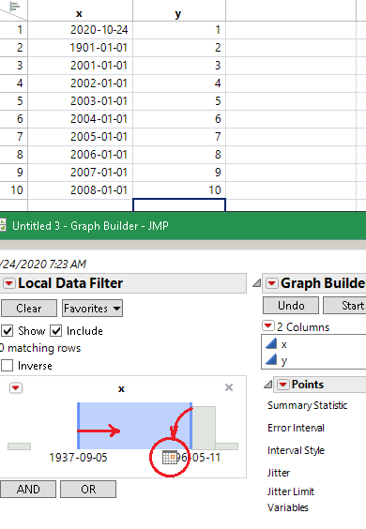
Task: Click cell 2005-01-01 in column x
Action: tap(80, 137)
